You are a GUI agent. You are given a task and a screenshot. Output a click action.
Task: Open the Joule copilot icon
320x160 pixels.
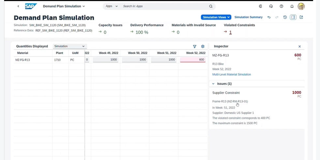pos(260,6)
